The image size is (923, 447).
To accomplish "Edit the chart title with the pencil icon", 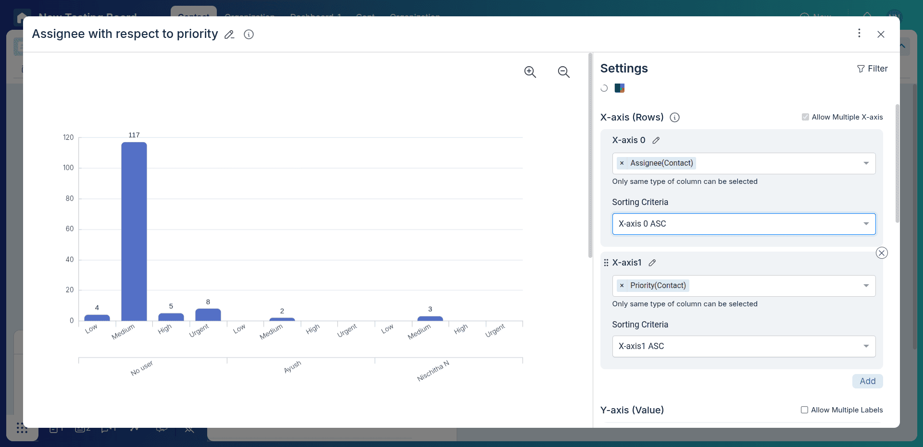I will [x=229, y=34].
